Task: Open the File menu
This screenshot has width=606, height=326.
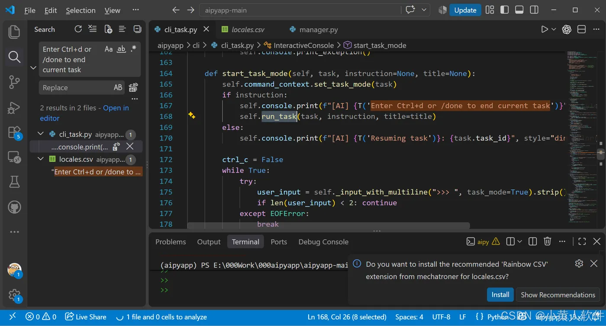Action: pos(30,10)
